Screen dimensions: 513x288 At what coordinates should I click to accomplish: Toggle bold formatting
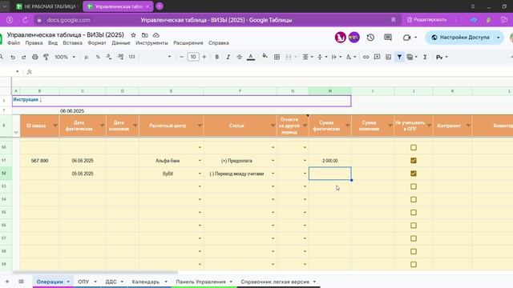[217, 57]
